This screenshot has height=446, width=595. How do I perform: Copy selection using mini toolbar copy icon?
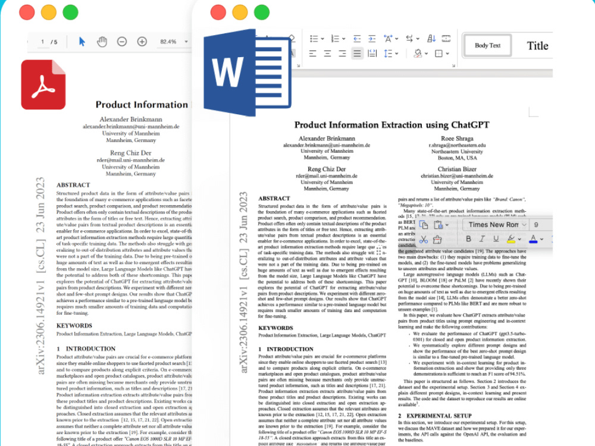tap(424, 225)
